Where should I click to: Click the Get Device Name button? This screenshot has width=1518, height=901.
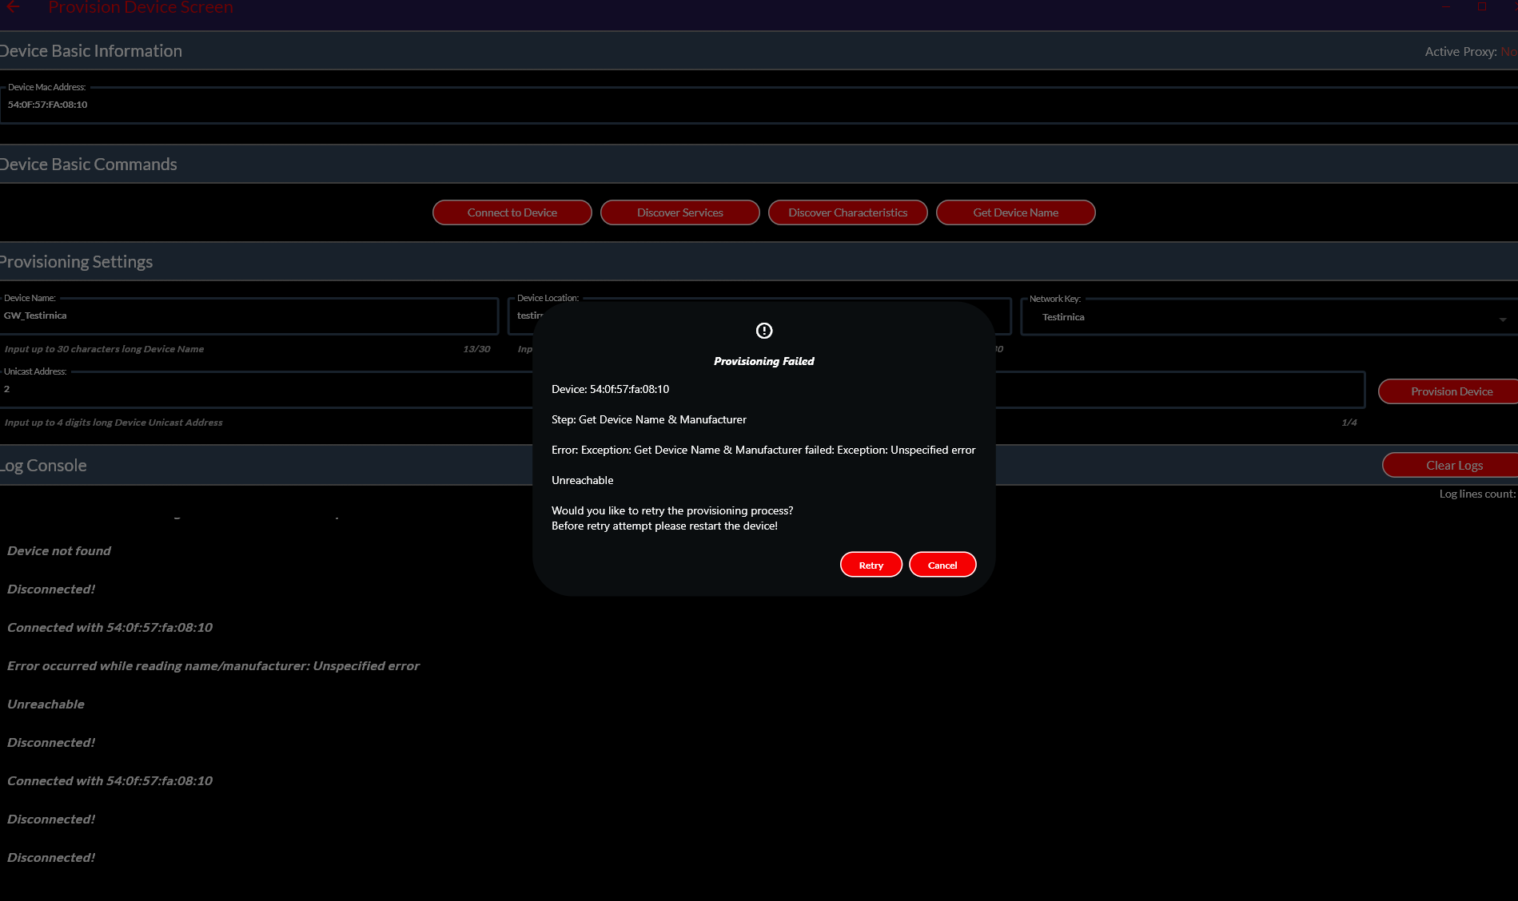tap(1015, 212)
